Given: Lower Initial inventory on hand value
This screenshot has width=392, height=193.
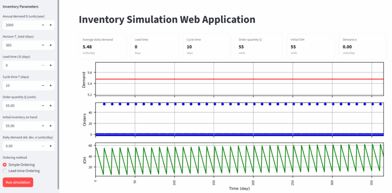Looking at the screenshot, I should tap(43, 126).
